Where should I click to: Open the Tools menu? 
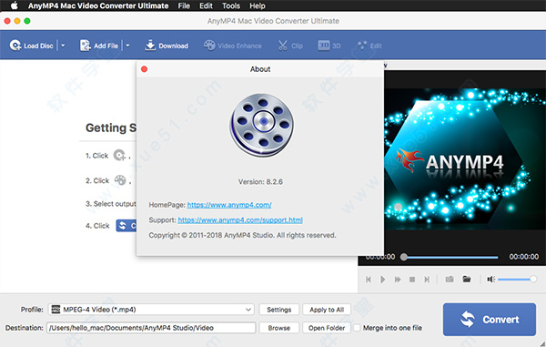[231, 5]
